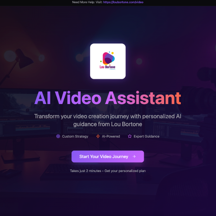Open the loubortone.com/video help link
The image size is (216, 216).
pos(123,2)
